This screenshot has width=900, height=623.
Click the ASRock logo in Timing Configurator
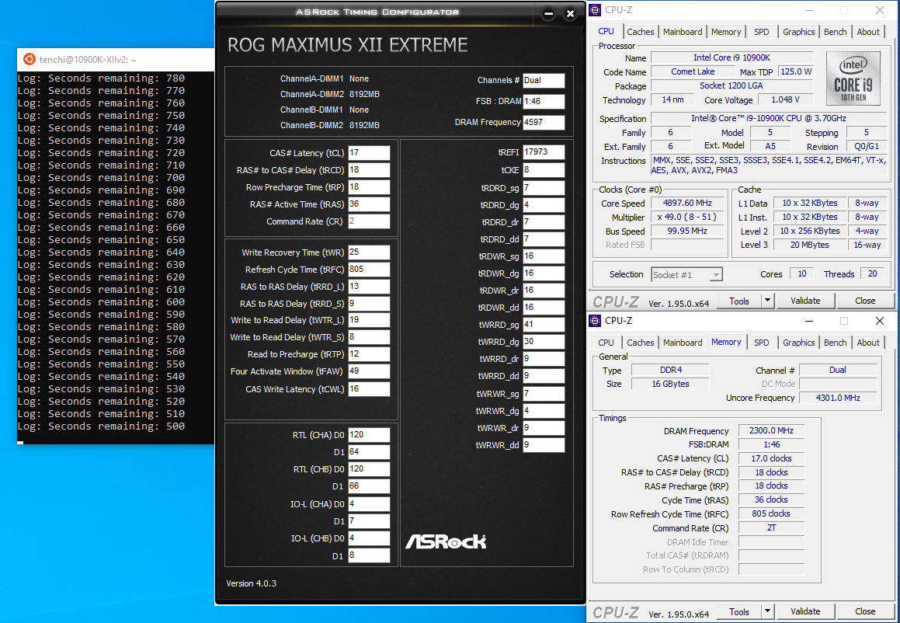tap(446, 541)
